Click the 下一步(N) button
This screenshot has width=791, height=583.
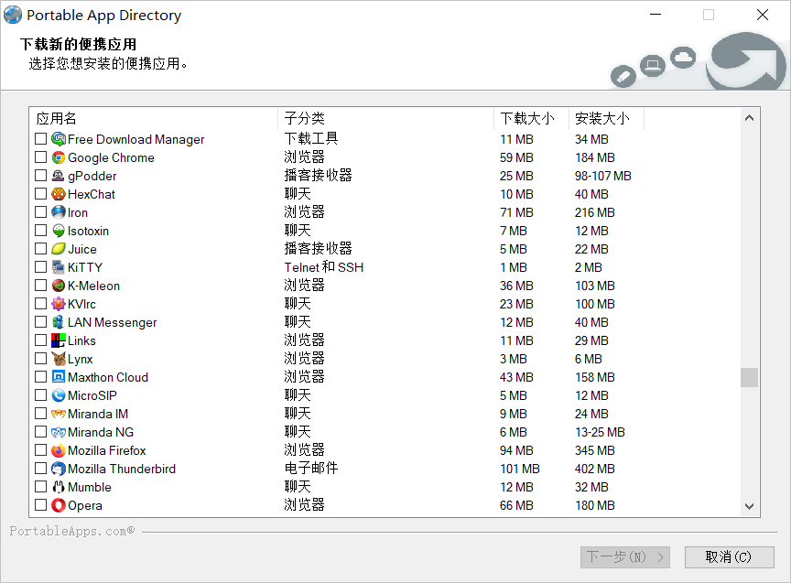(625, 557)
